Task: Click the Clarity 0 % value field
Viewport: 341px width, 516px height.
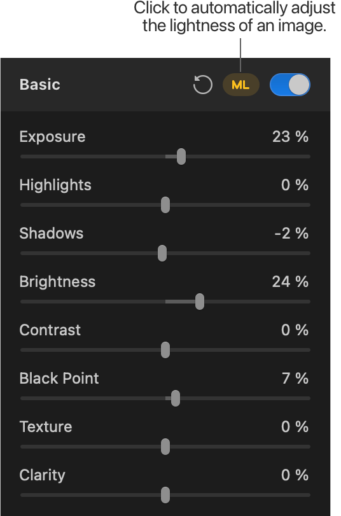Action: (295, 475)
